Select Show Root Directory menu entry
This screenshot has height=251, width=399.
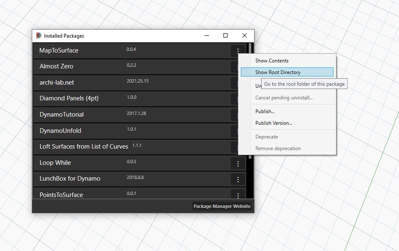pyautogui.click(x=278, y=72)
